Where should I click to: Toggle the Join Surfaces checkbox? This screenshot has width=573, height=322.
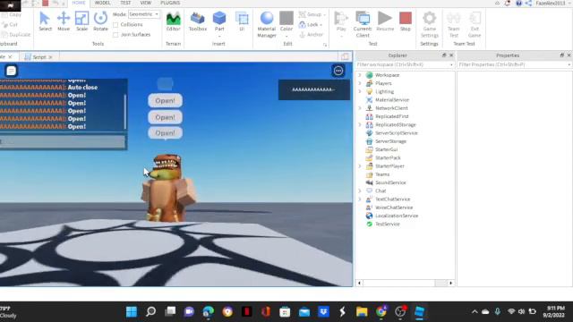115,35
